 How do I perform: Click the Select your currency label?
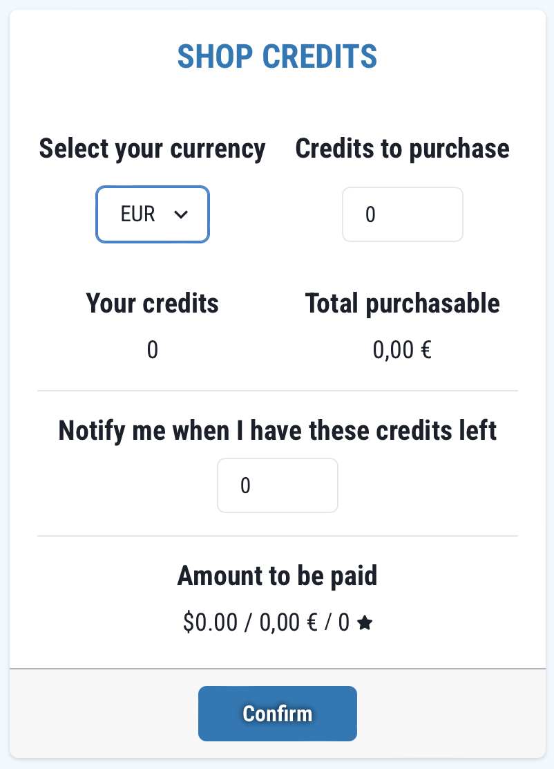152,149
